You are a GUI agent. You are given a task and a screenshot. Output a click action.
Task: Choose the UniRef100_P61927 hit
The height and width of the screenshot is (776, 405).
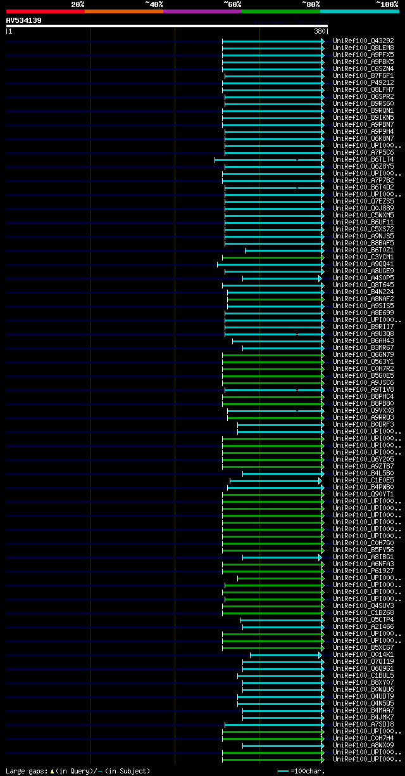363,571
